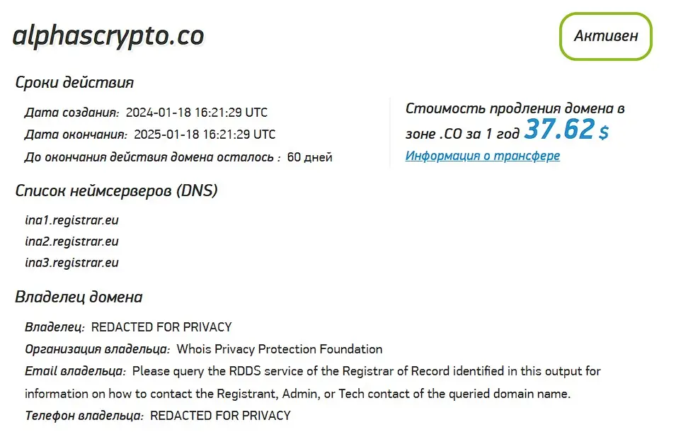Click nameserver ina1.registrar.eu
The width and height of the screenshot is (676, 432).
(73, 220)
